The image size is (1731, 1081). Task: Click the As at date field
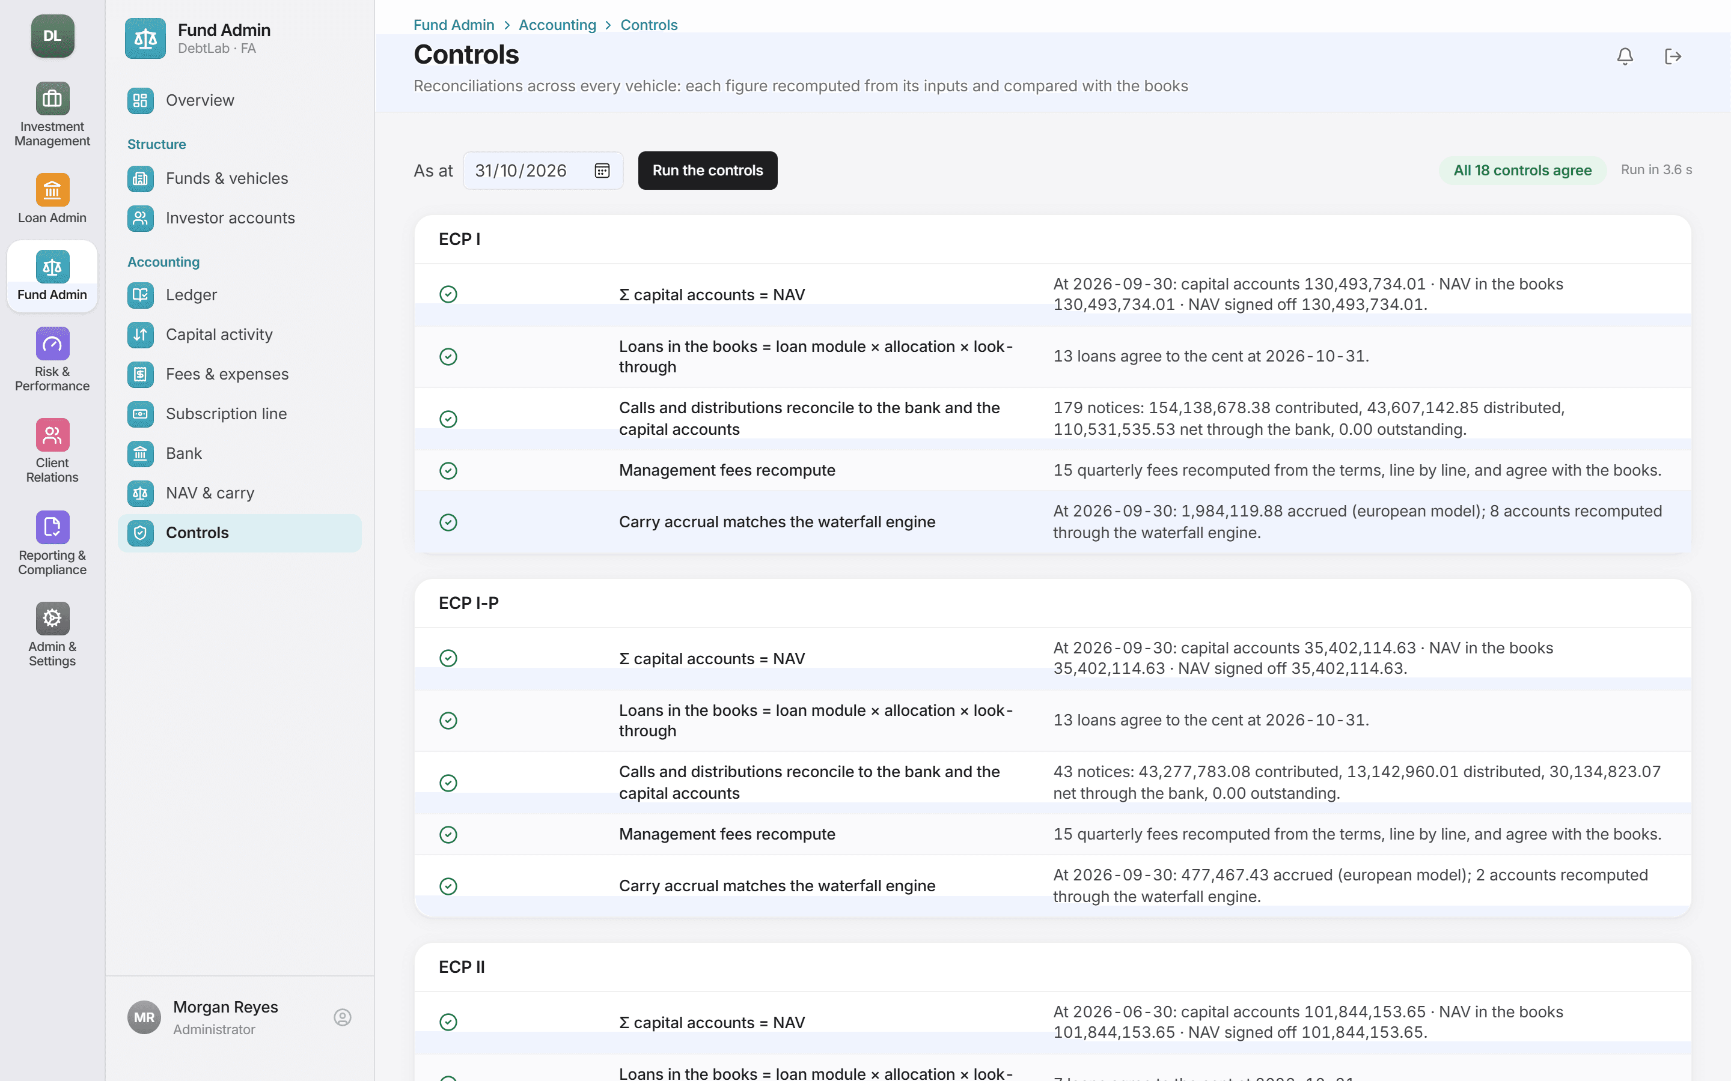(x=543, y=170)
